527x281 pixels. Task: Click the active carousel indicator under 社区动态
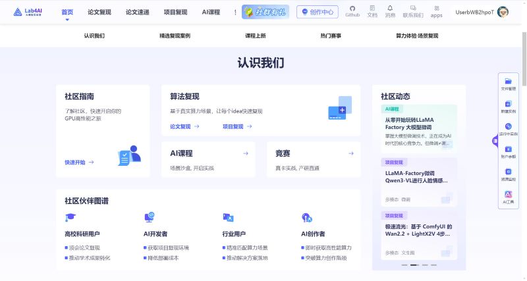(414, 265)
